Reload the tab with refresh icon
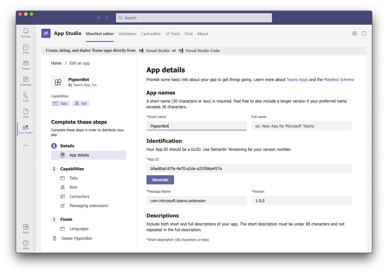Image resolution: width=388 pixels, height=274 pixels. point(364,33)
